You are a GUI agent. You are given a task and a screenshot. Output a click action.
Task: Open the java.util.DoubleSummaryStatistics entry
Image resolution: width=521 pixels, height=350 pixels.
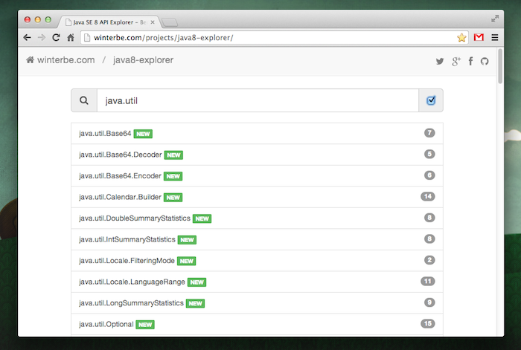tap(257, 218)
